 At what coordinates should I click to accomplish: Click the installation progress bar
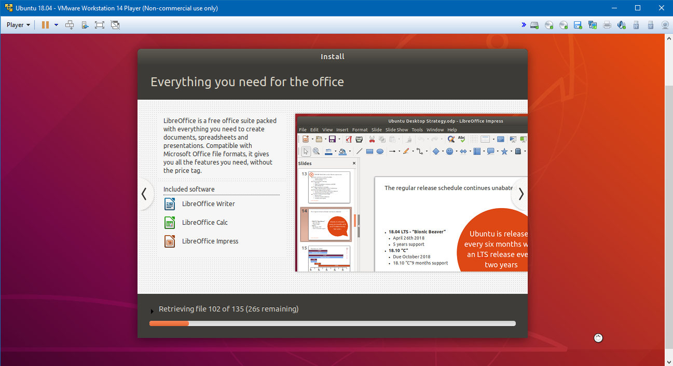(333, 323)
